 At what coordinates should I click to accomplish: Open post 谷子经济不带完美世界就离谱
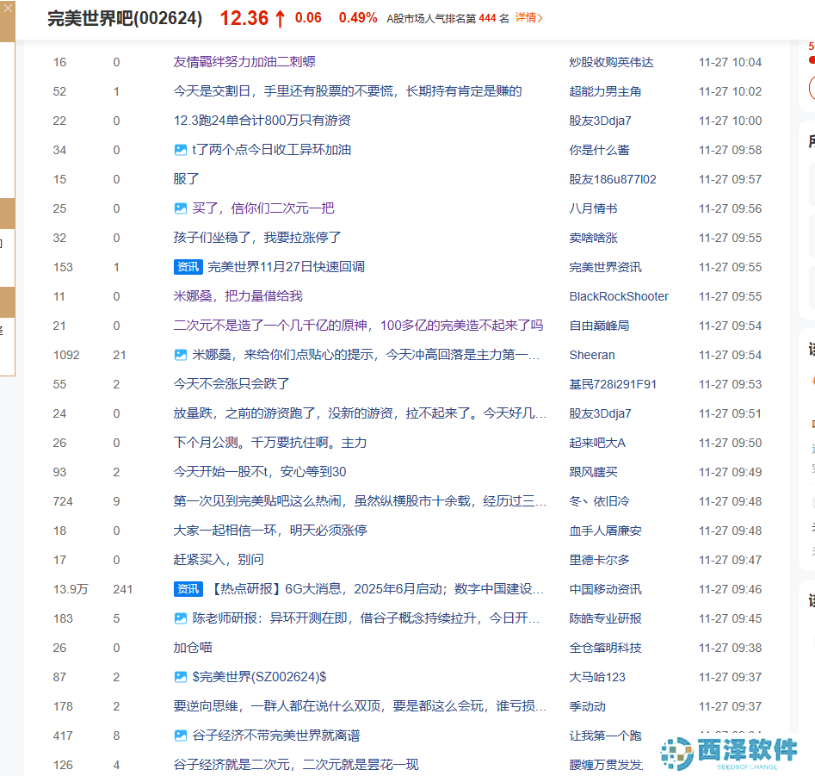[276, 736]
